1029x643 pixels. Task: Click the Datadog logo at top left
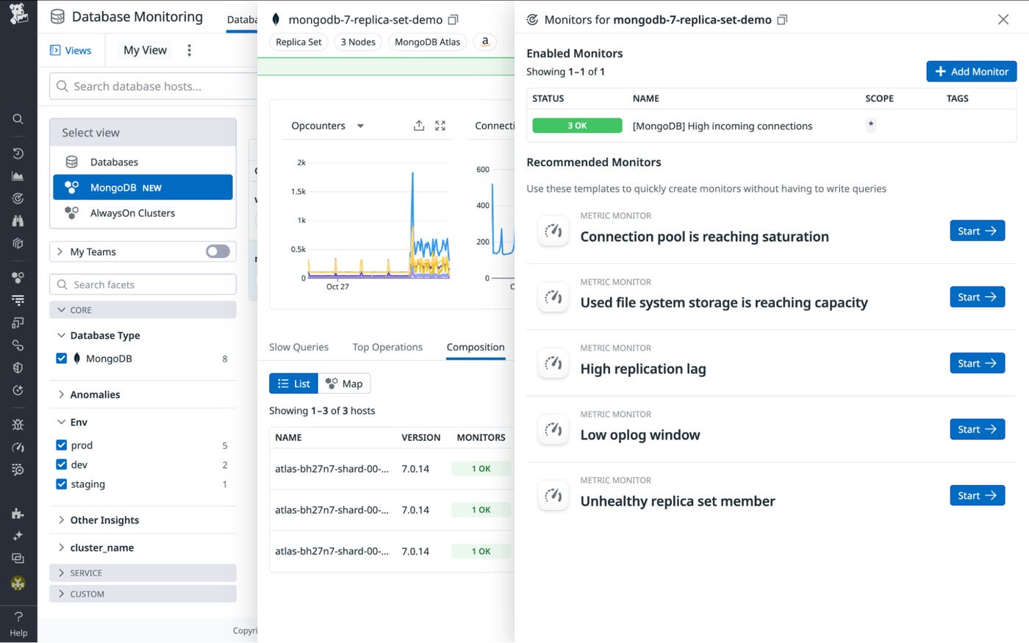(x=18, y=13)
